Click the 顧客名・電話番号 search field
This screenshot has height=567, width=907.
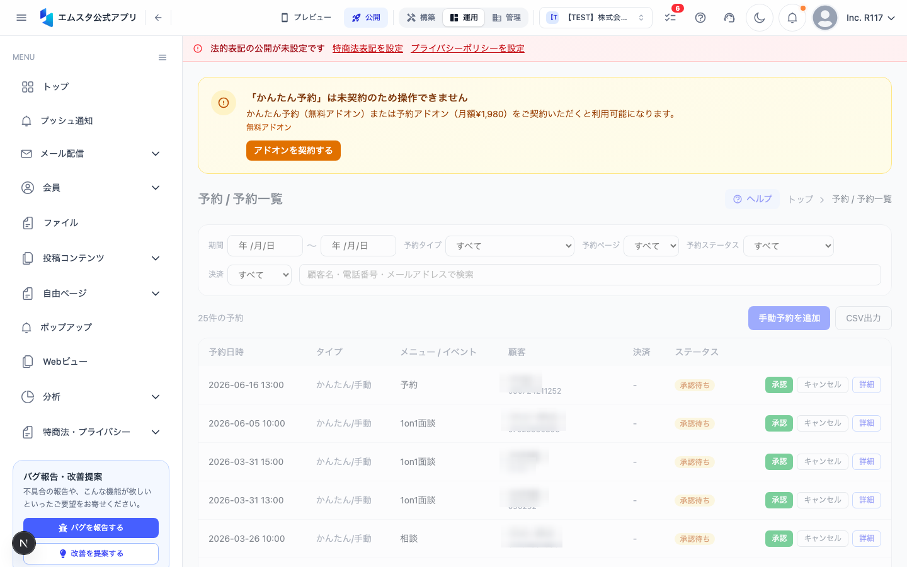590,275
